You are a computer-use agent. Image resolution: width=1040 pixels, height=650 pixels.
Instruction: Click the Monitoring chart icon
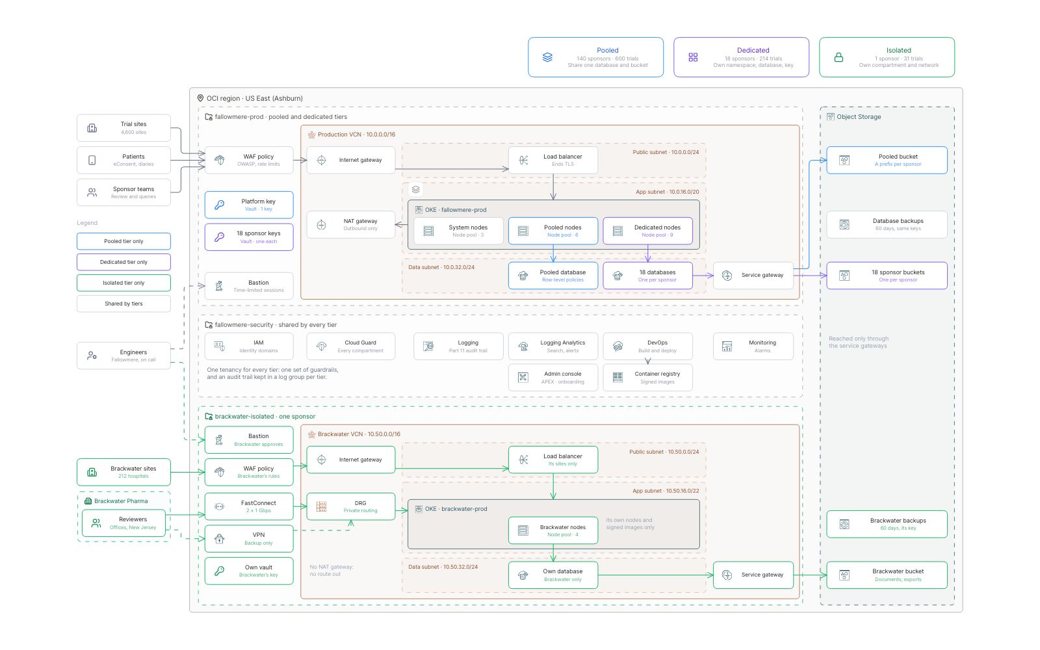[x=727, y=346]
